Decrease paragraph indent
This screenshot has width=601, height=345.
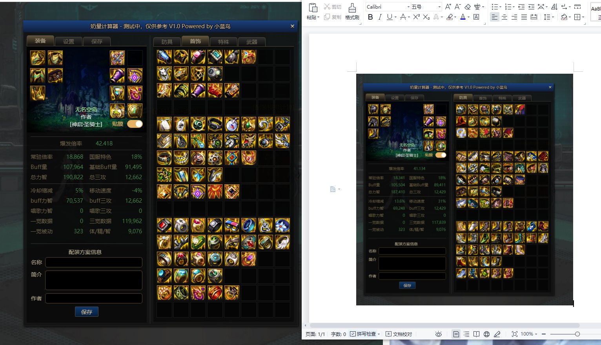(521, 7)
